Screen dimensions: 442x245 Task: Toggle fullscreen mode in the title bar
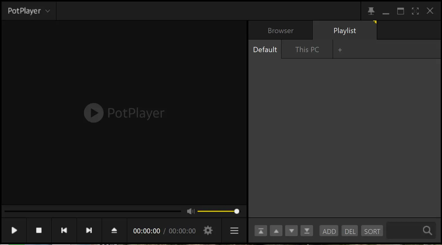click(x=415, y=11)
